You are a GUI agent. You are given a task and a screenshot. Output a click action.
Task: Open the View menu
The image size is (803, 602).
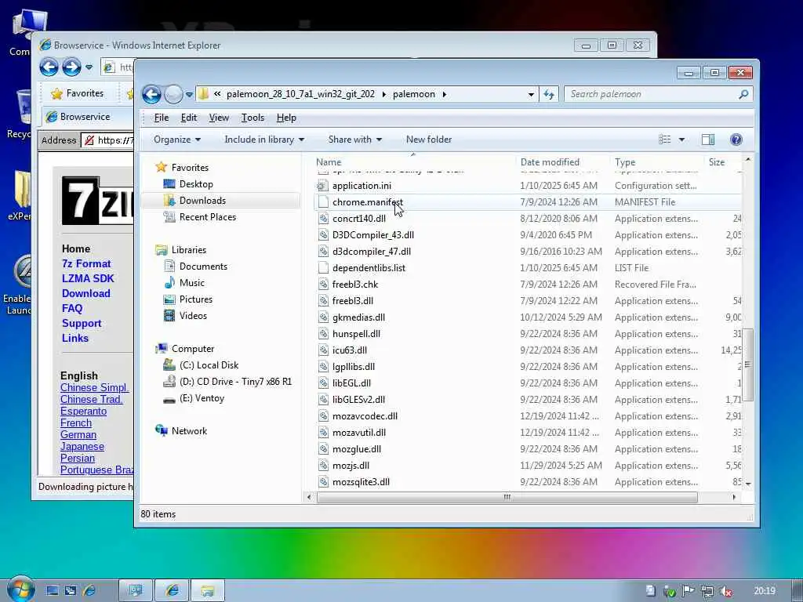(x=219, y=118)
